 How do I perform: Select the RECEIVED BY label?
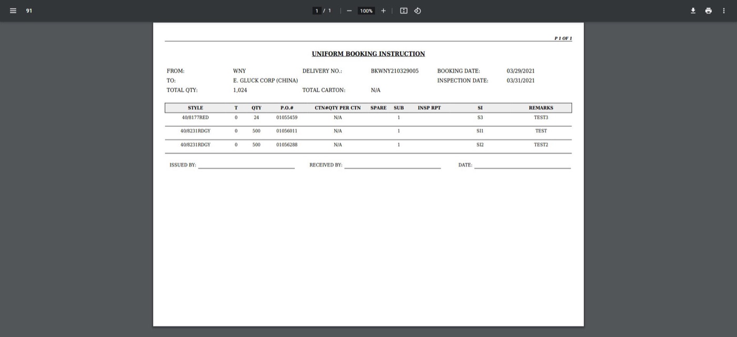pyautogui.click(x=326, y=165)
